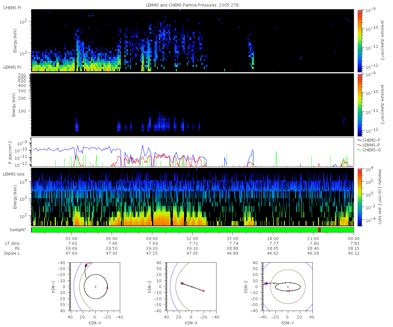Click the Rs value '38.15'

click(354, 249)
